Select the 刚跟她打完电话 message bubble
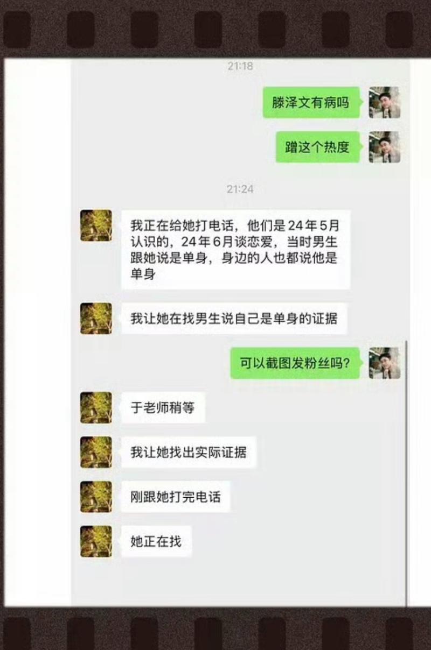Image resolution: width=431 pixels, height=650 pixels. click(176, 497)
